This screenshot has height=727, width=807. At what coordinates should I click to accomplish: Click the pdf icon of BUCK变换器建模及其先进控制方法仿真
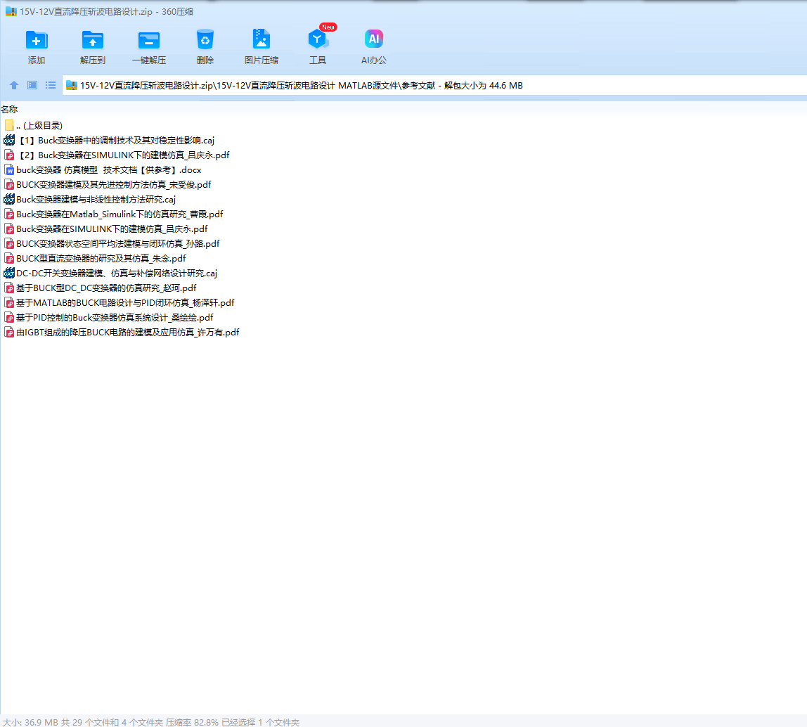[x=9, y=184]
